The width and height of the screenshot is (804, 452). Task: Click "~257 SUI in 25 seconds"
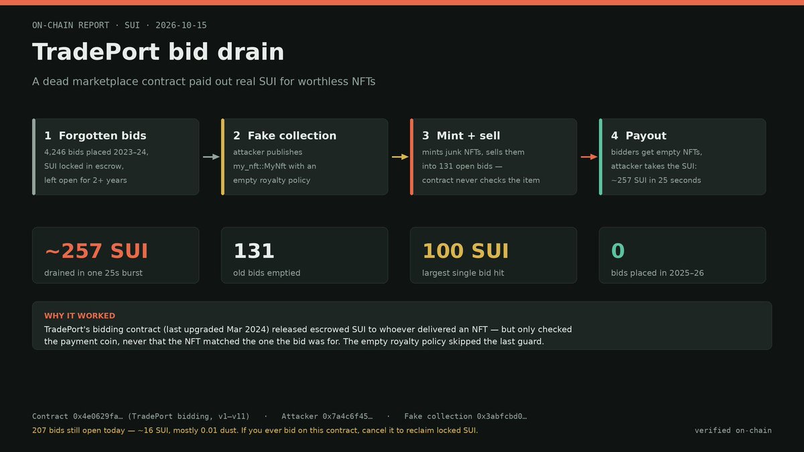pyautogui.click(x=656, y=180)
